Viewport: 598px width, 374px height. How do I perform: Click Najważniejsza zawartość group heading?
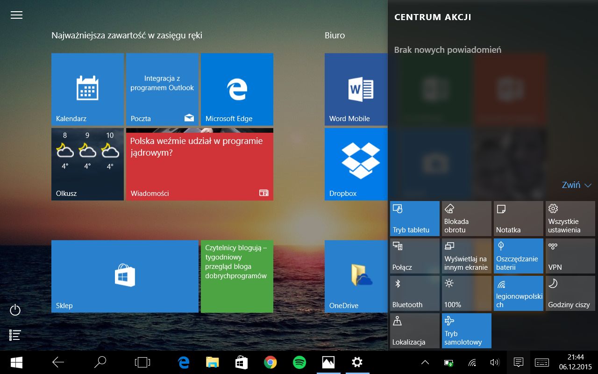click(x=127, y=36)
